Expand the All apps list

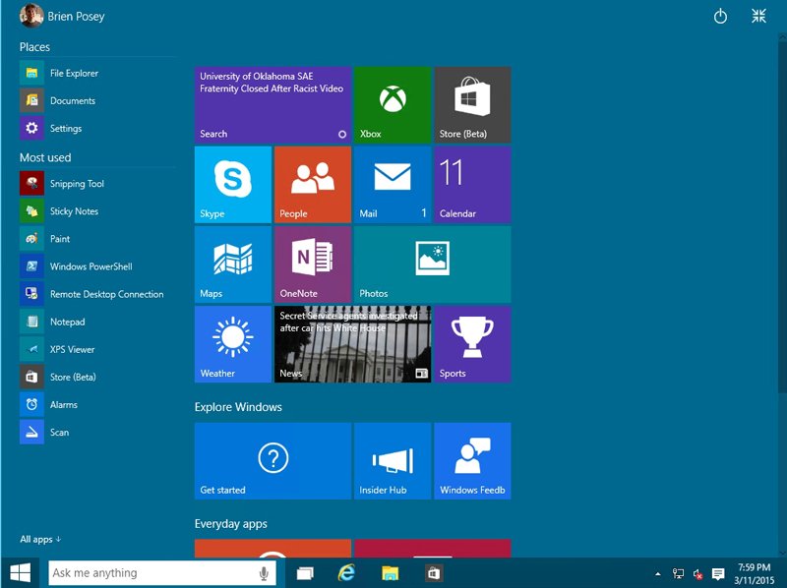pos(40,540)
